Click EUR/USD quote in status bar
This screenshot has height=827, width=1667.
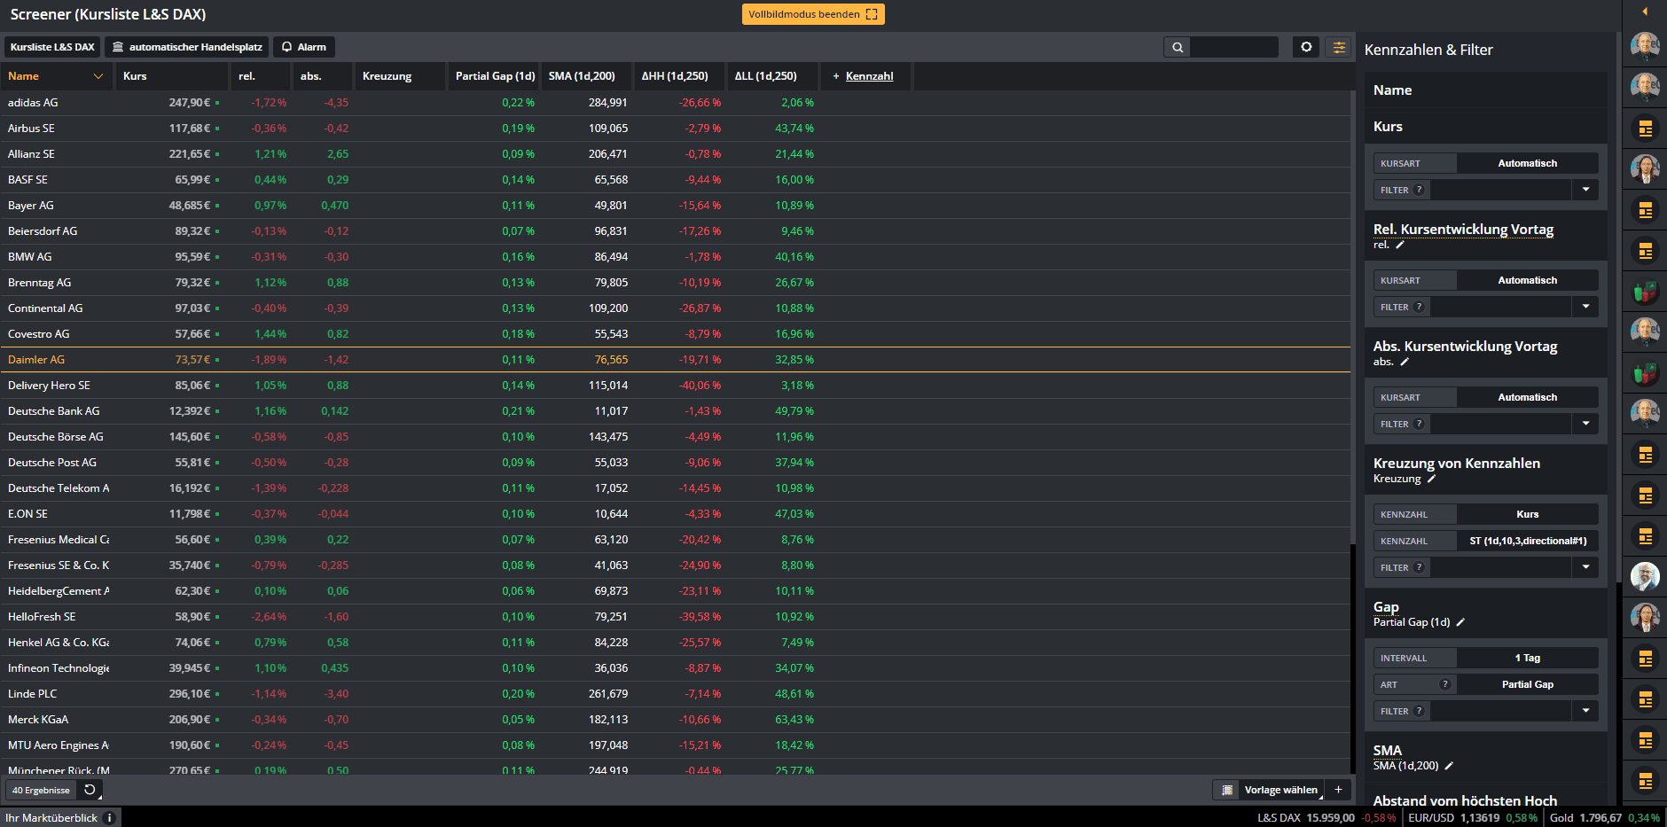pyautogui.click(x=1473, y=818)
